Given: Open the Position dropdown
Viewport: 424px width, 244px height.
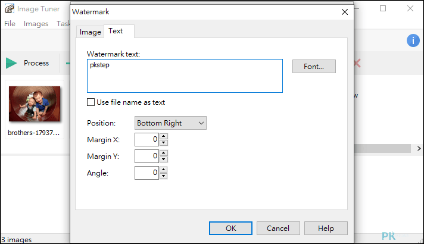Looking at the screenshot, I should click(170, 123).
